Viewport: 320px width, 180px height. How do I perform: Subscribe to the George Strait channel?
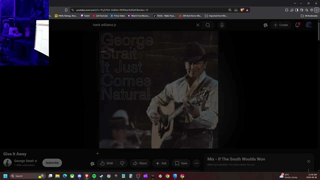tap(52, 163)
